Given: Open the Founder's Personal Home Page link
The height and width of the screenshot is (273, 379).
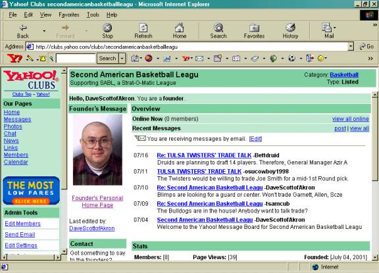Looking at the screenshot, I should point(97,201).
